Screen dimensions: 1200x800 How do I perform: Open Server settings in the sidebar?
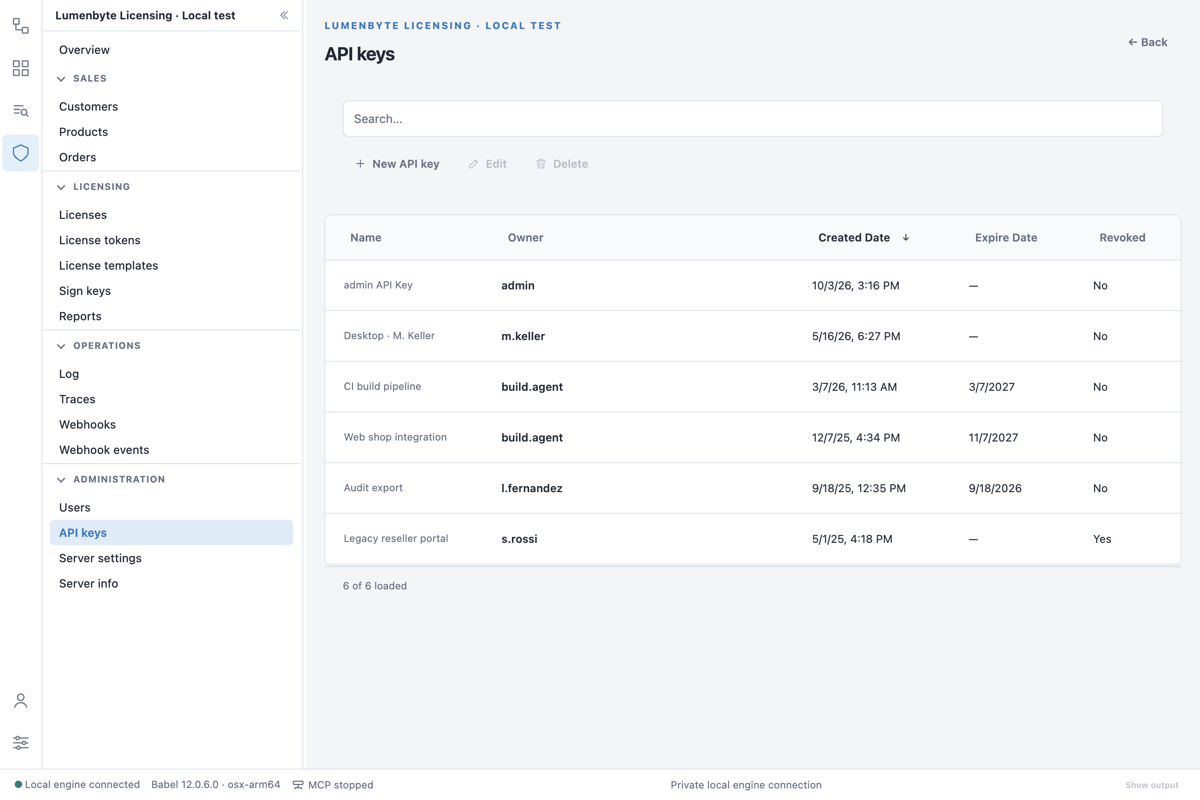click(171, 558)
